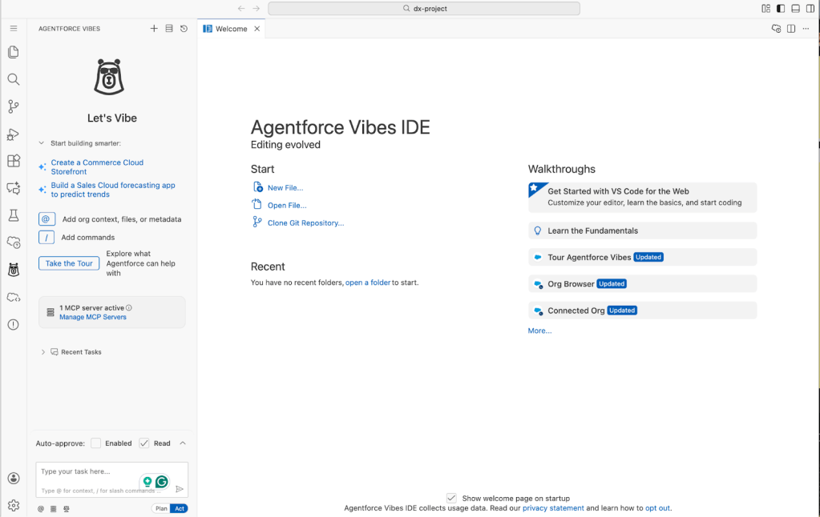Expand the Auto-approve options chevron

click(x=183, y=443)
